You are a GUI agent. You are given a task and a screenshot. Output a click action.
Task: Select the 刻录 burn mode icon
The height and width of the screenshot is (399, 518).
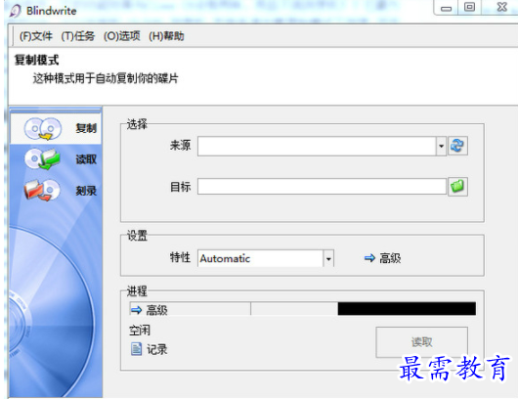pyautogui.click(x=42, y=190)
